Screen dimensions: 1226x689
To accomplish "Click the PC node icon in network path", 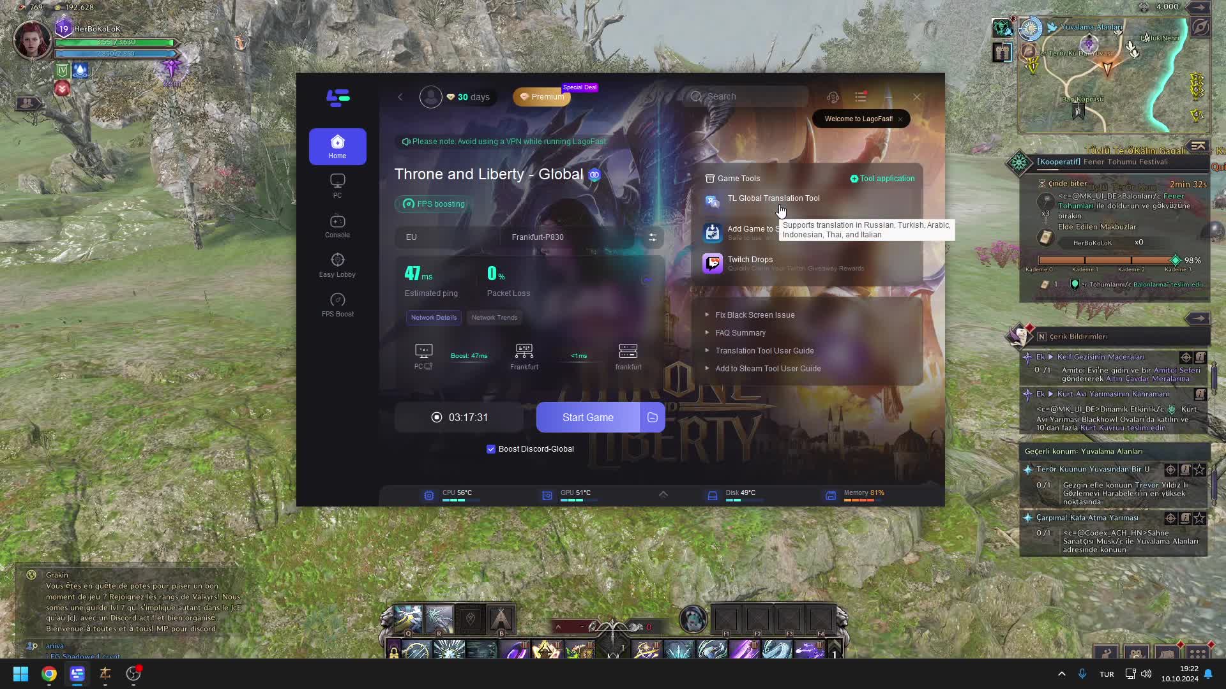I will (x=423, y=351).
